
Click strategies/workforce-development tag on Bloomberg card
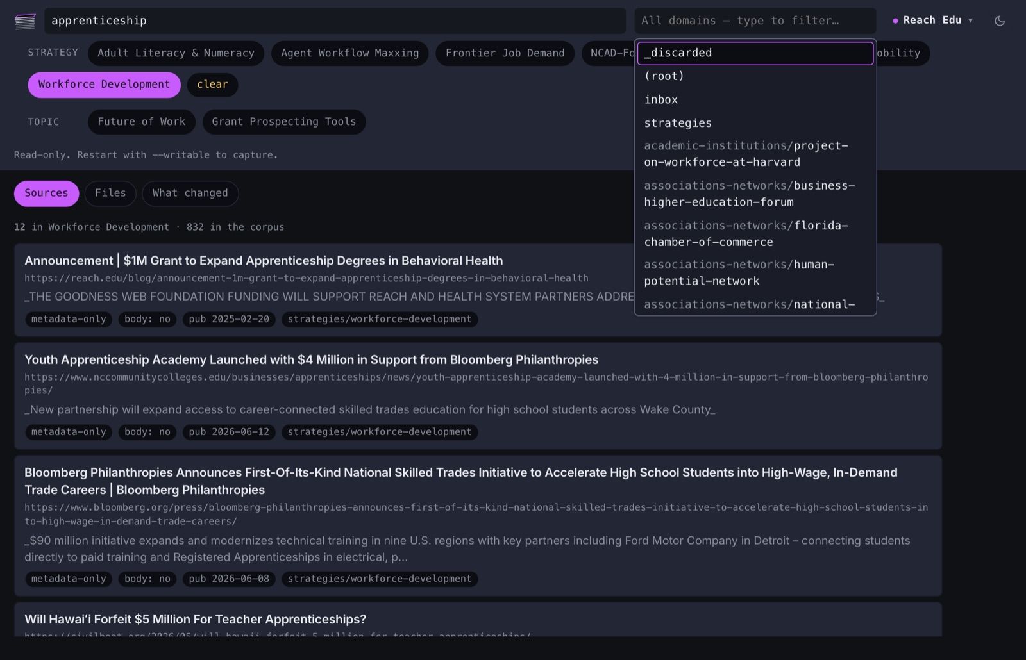[x=380, y=579]
